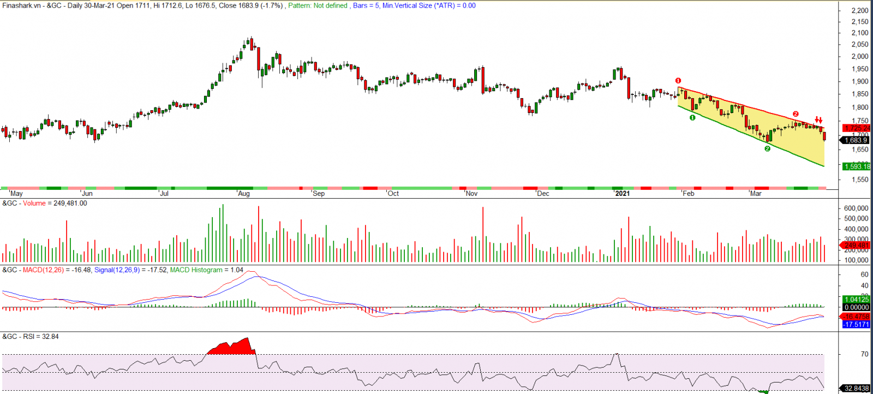Click the Dec label on the date axis

click(x=543, y=194)
